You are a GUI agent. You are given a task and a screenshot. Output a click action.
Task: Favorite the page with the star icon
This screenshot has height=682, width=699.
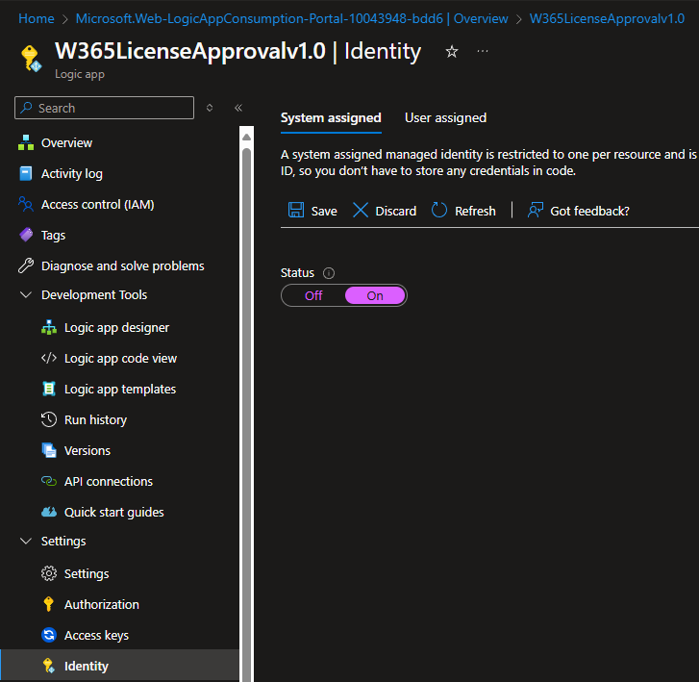tap(452, 52)
